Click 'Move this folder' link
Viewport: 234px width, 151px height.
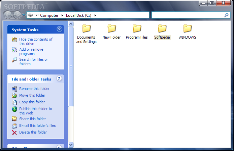pos(32,95)
